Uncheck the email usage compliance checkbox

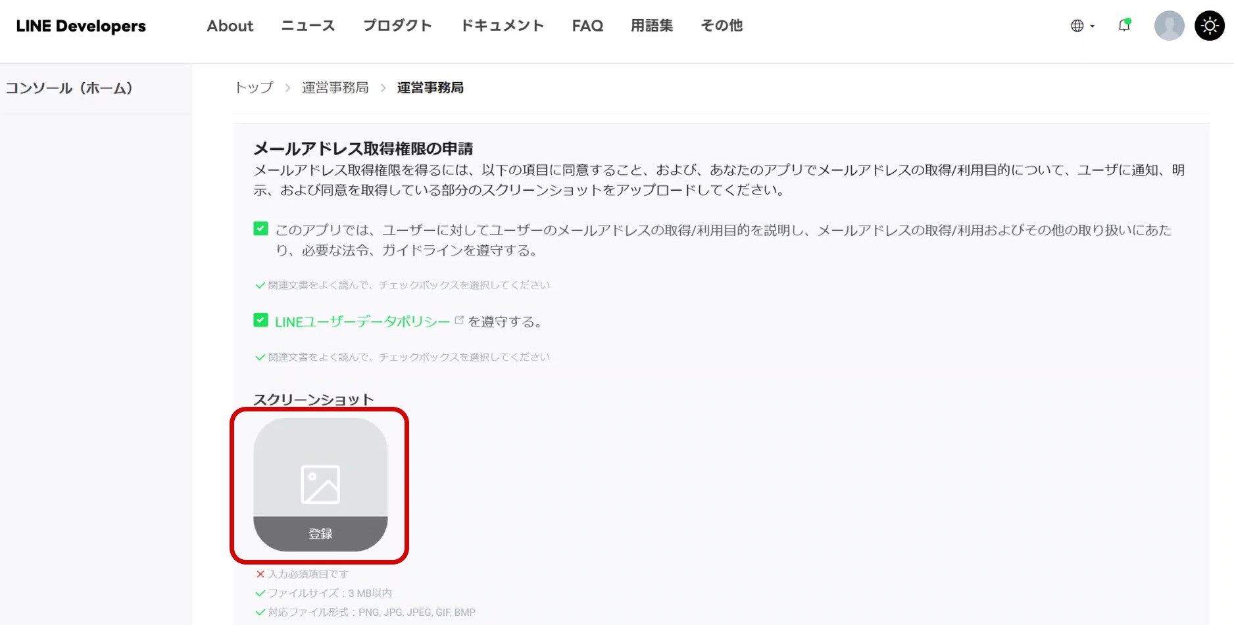click(x=260, y=229)
